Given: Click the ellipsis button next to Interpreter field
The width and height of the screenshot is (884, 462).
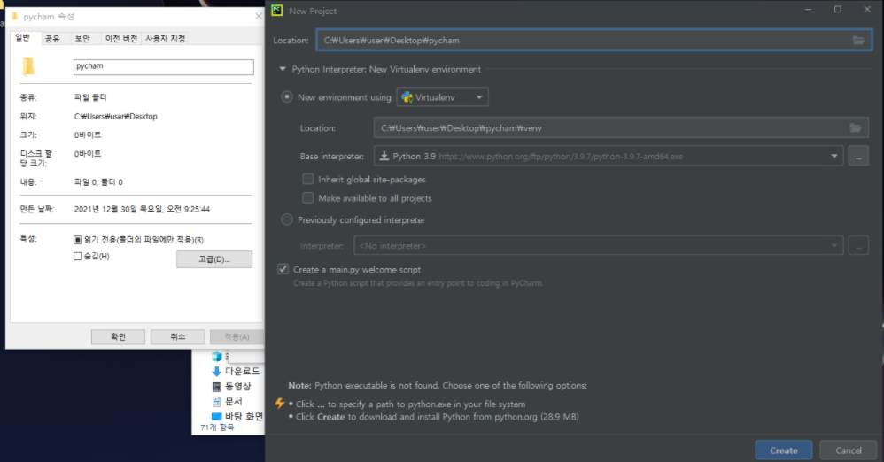Looking at the screenshot, I should [x=858, y=246].
